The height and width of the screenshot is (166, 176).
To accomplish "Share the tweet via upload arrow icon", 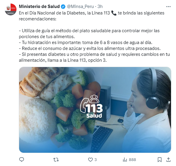I will click(168, 160).
